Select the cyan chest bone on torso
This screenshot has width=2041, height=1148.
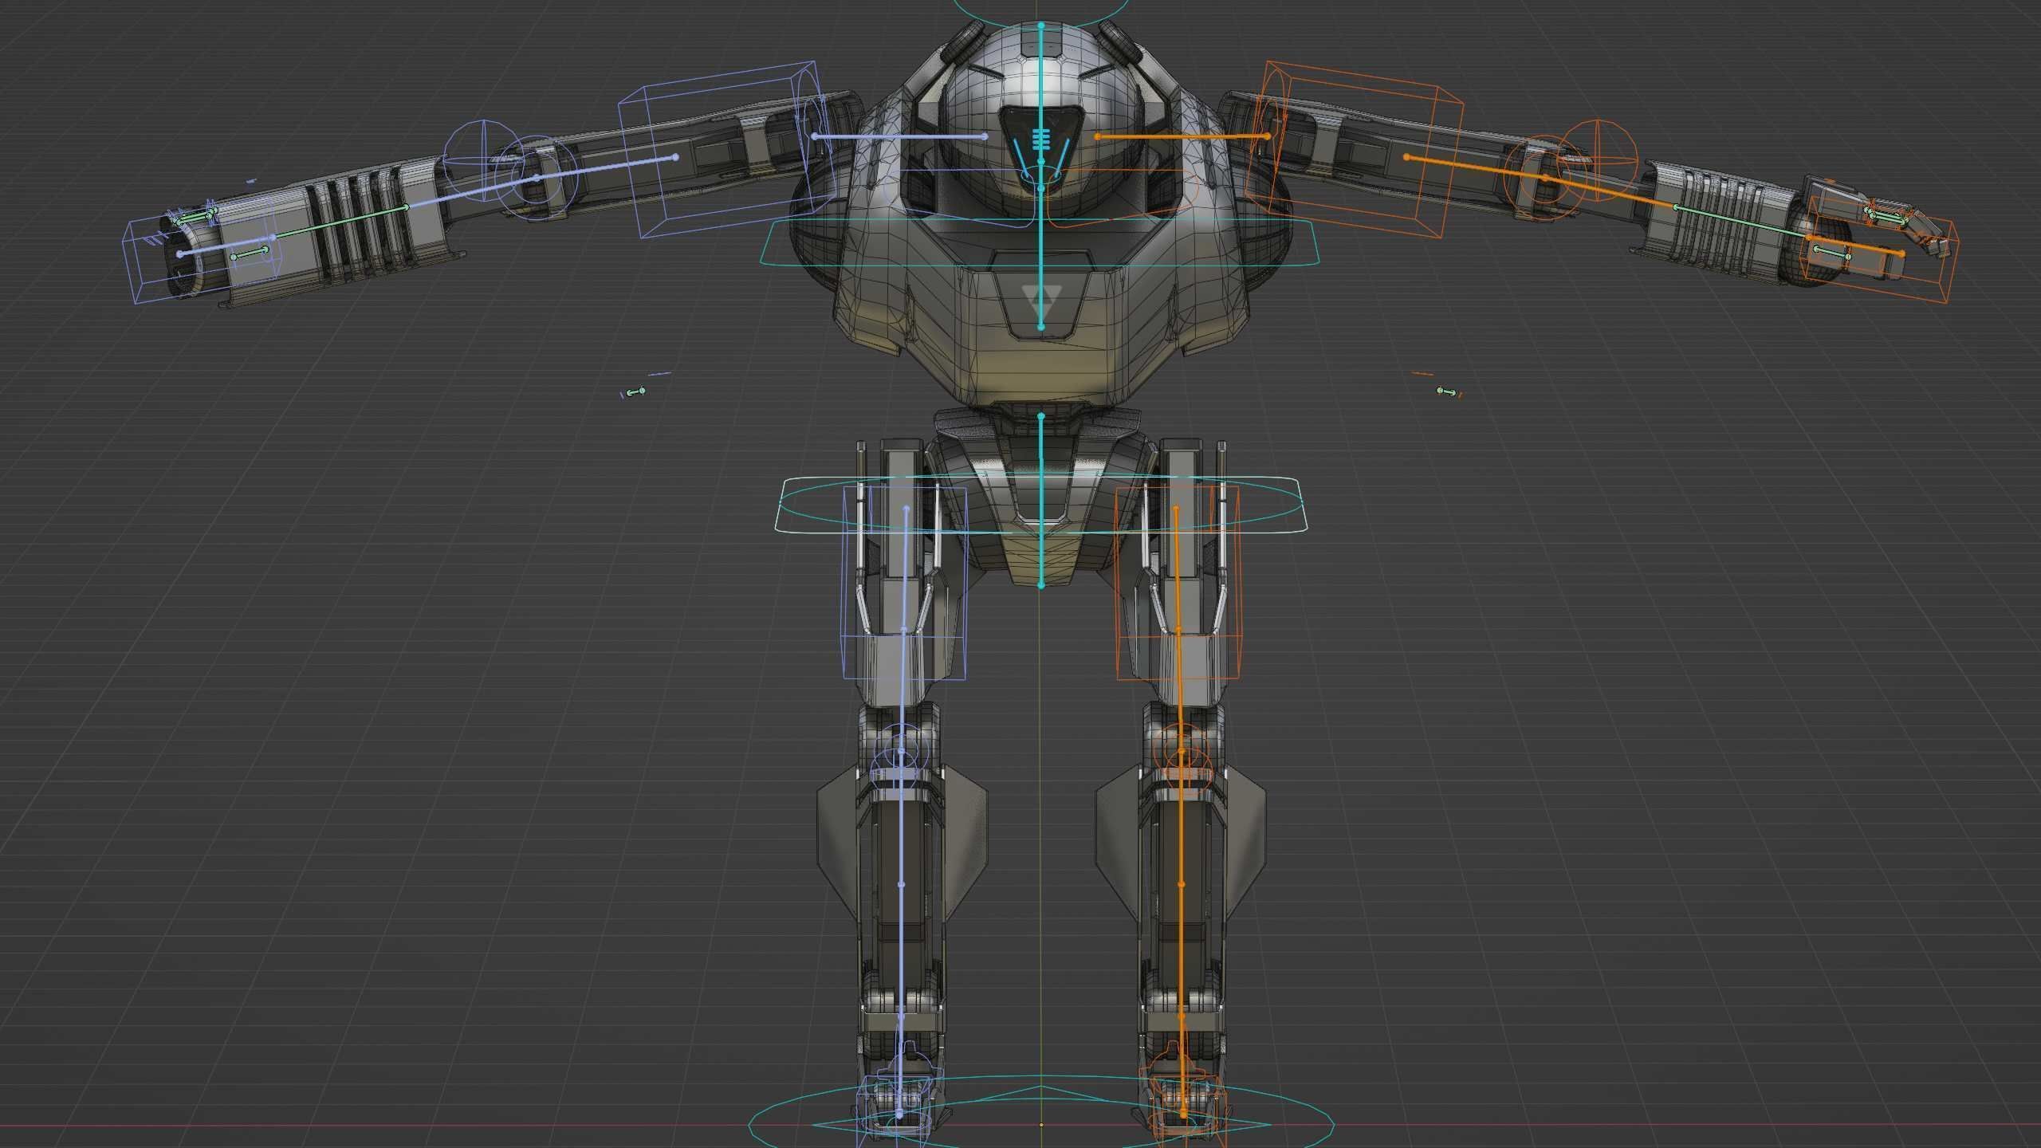[1041, 258]
